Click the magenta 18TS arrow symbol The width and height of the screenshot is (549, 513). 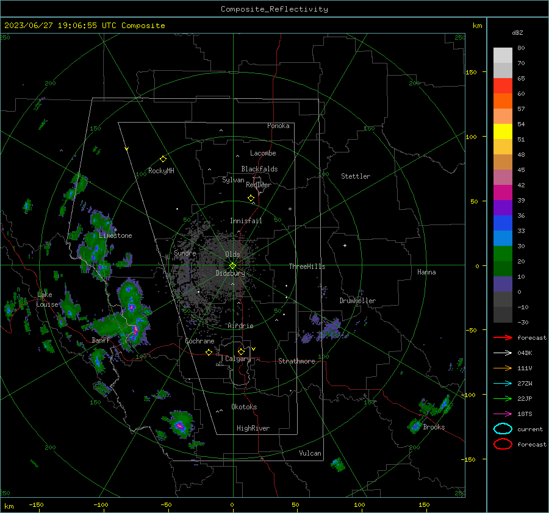[503, 414]
